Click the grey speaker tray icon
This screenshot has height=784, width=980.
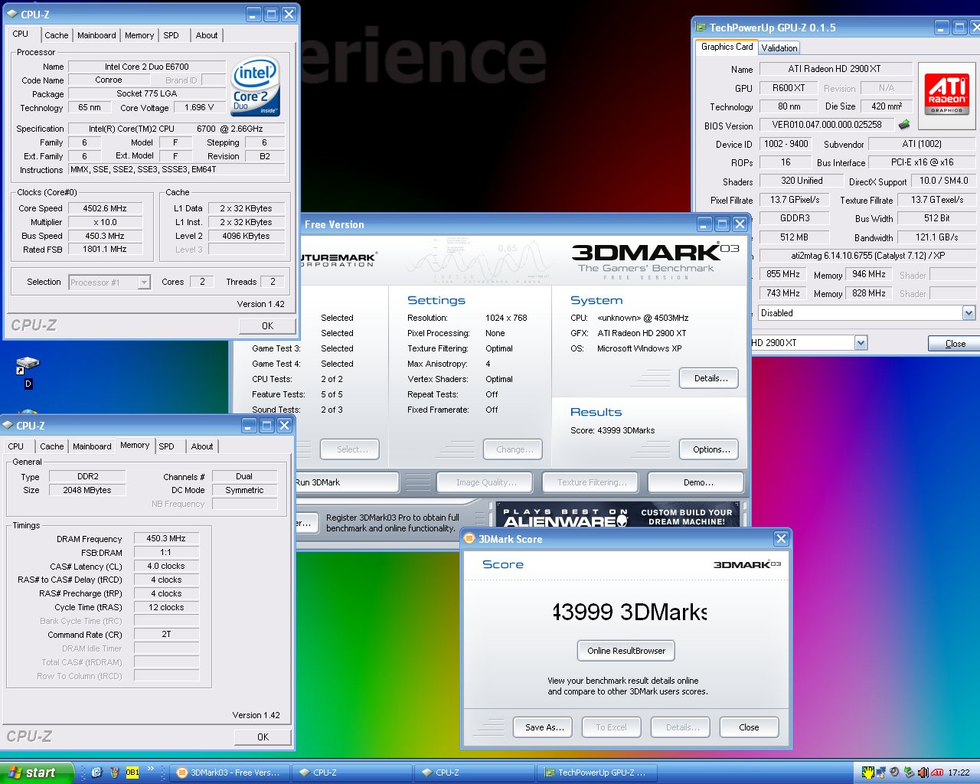tap(894, 773)
